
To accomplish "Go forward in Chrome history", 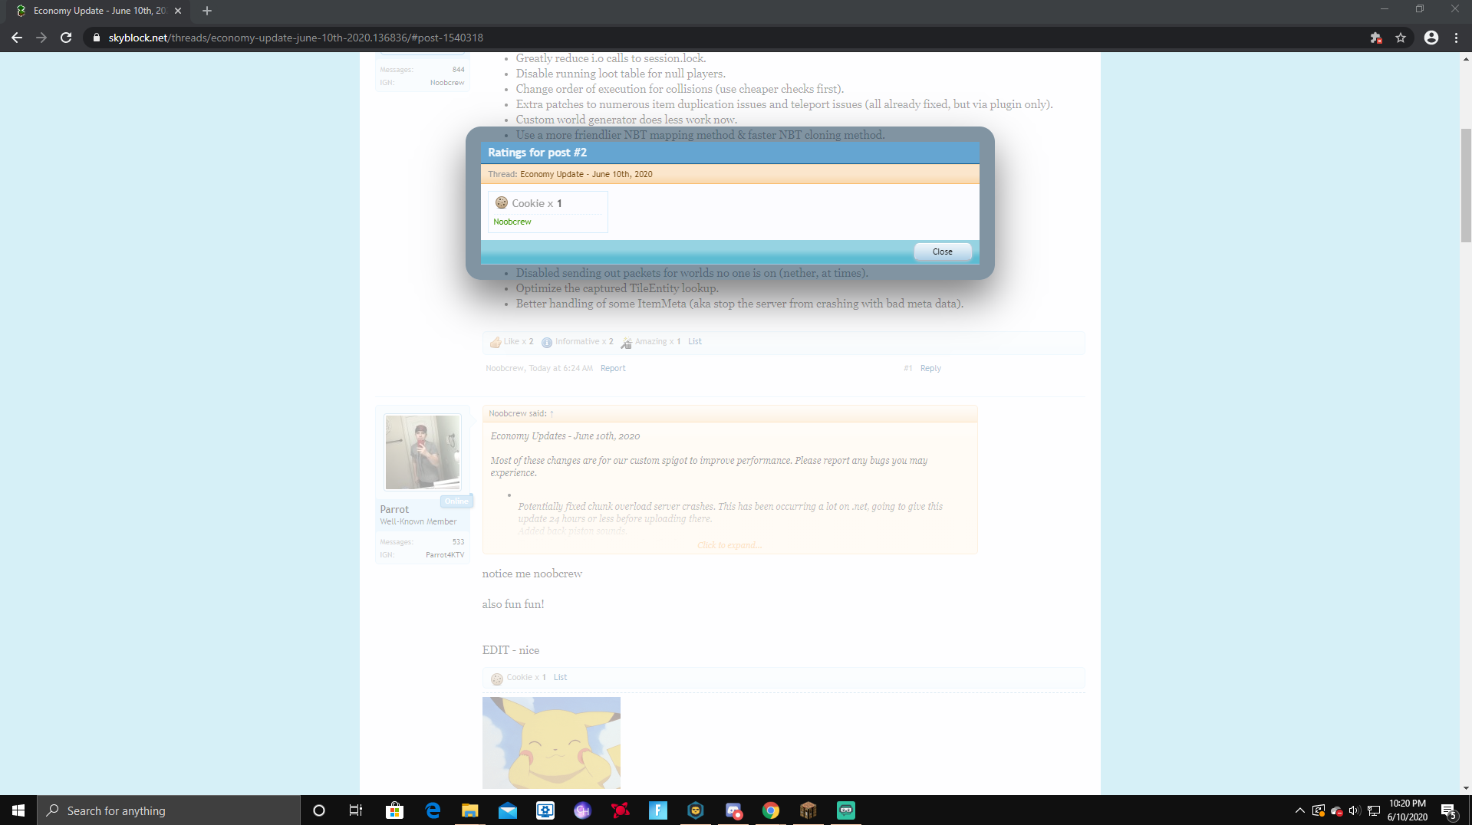I will pyautogui.click(x=41, y=38).
